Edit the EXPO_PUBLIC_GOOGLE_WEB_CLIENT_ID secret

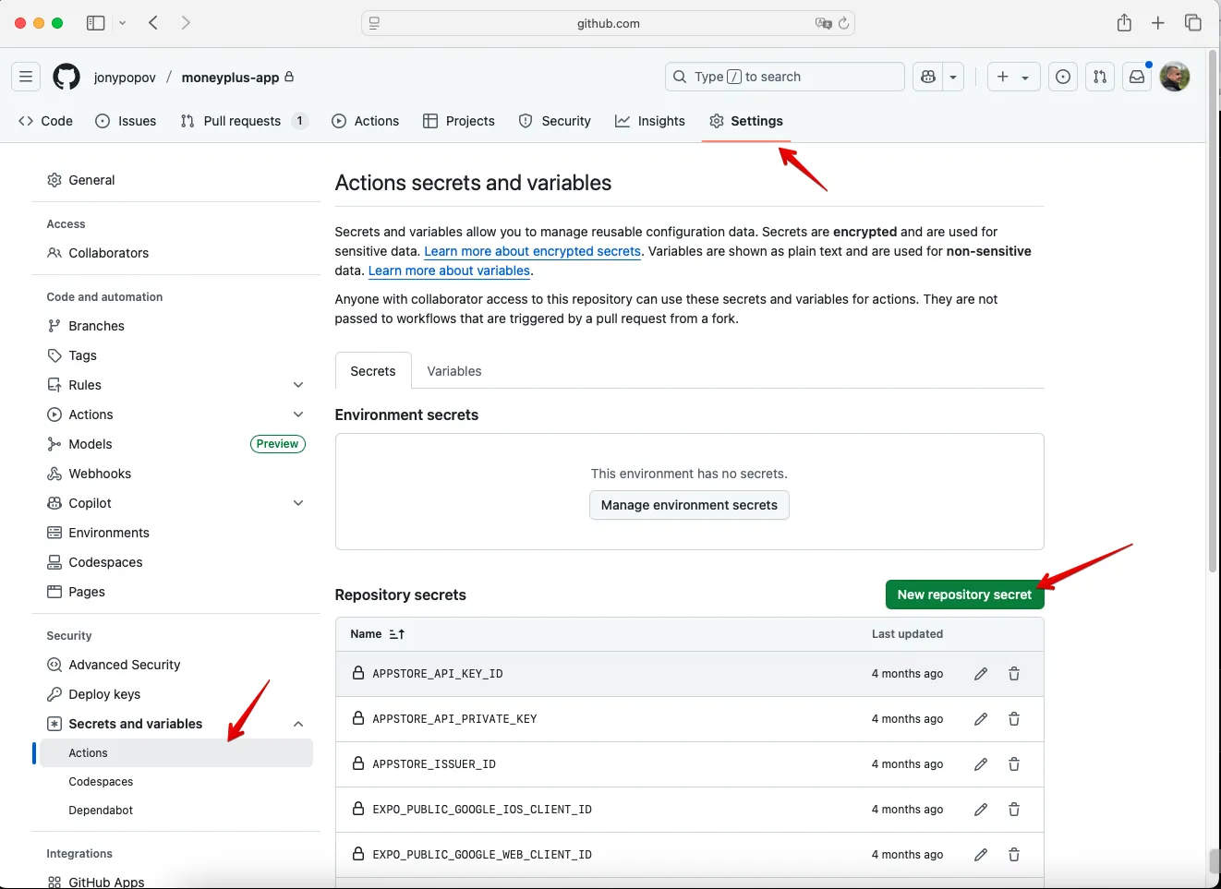pyautogui.click(x=981, y=855)
